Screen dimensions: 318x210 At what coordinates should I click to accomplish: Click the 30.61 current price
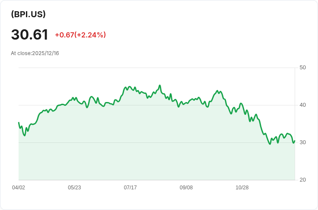29,35
